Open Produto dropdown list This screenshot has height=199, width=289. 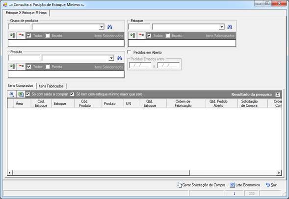111,58
